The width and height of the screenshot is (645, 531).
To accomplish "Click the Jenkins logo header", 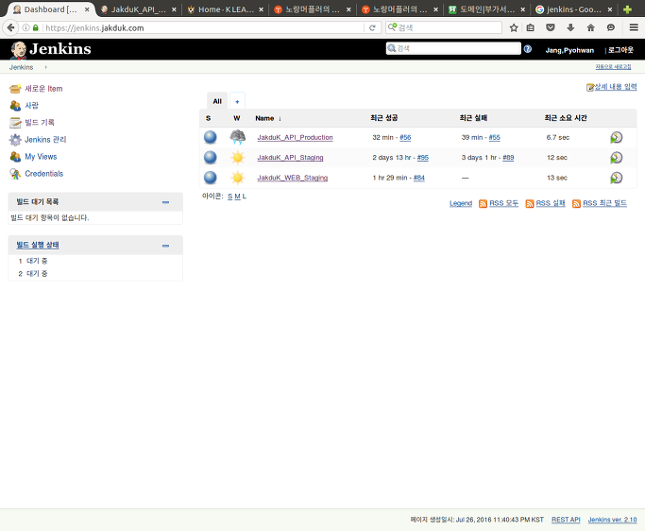I will click(x=51, y=49).
